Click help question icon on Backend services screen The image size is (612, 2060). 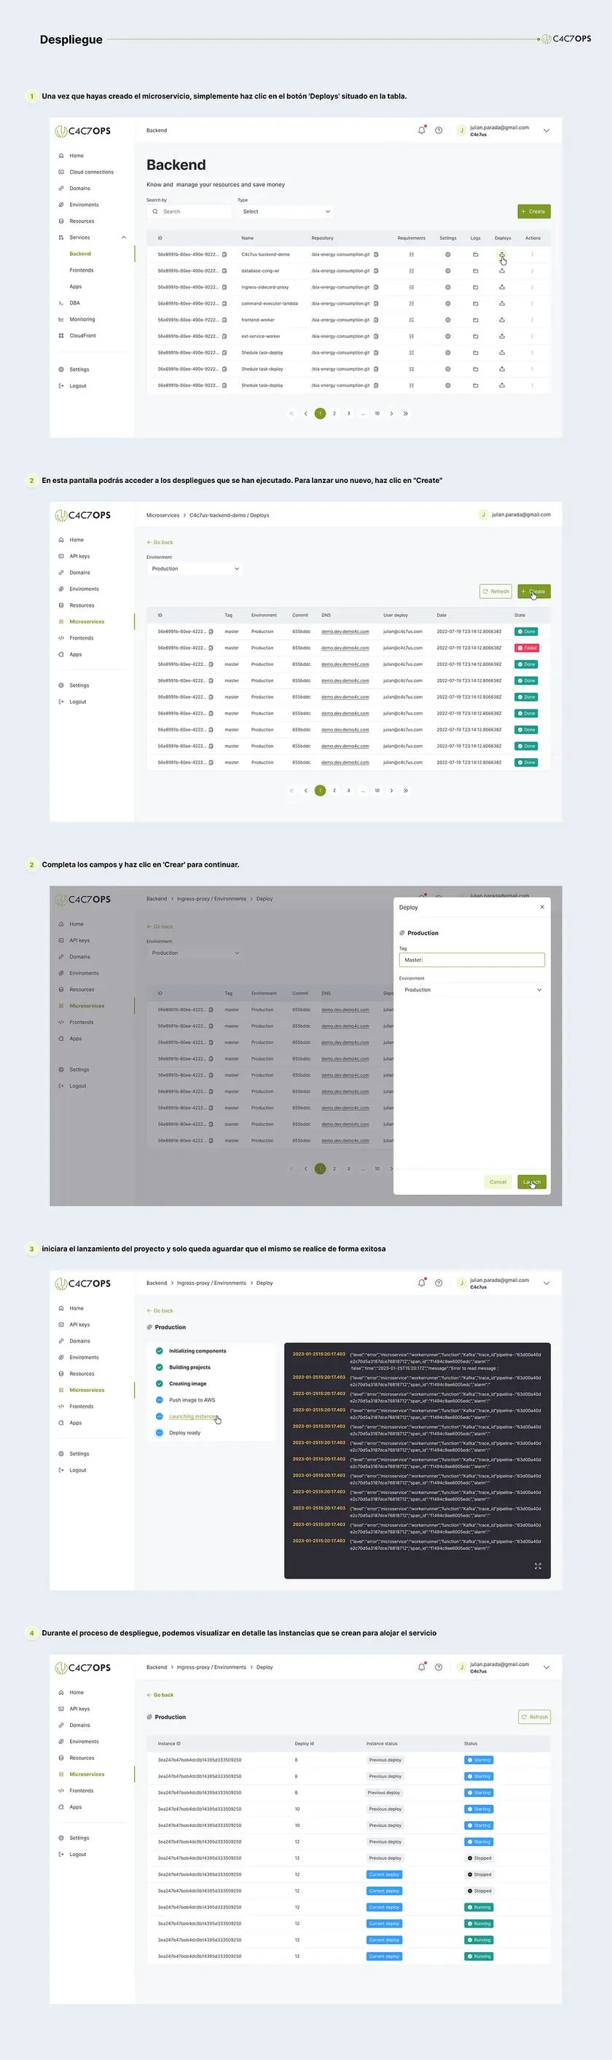439,130
